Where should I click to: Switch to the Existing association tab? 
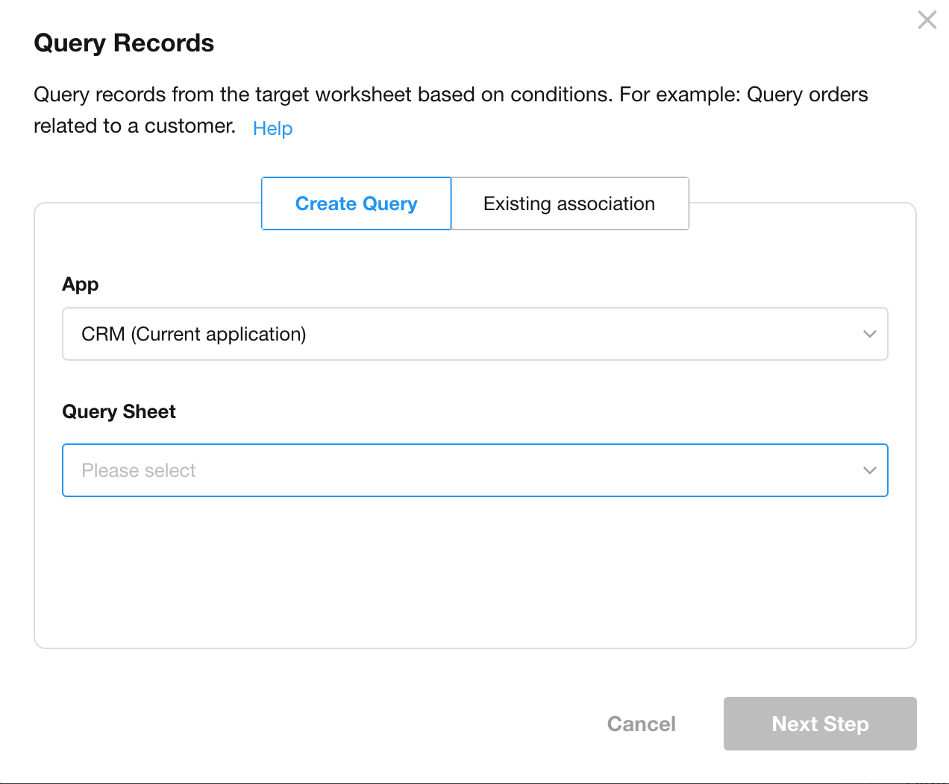(x=569, y=203)
